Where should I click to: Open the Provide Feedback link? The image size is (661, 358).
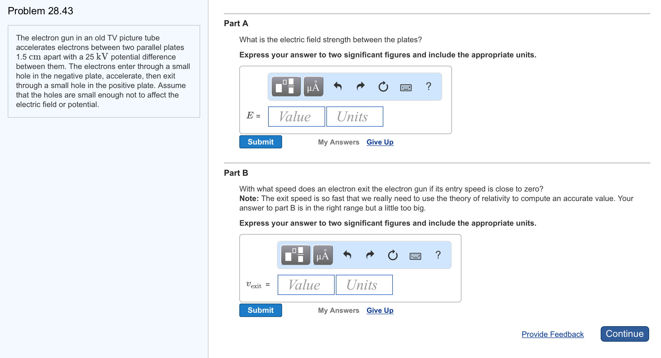click(552, 334)
